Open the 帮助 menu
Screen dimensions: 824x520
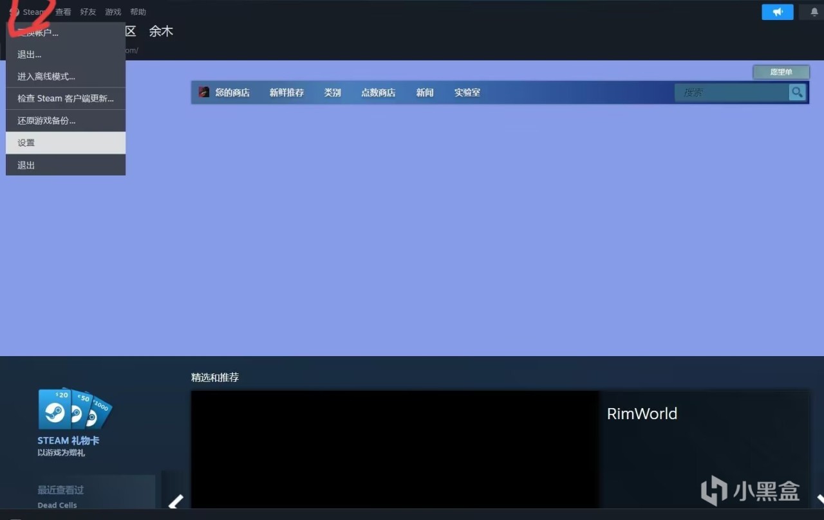pos(138,12)
